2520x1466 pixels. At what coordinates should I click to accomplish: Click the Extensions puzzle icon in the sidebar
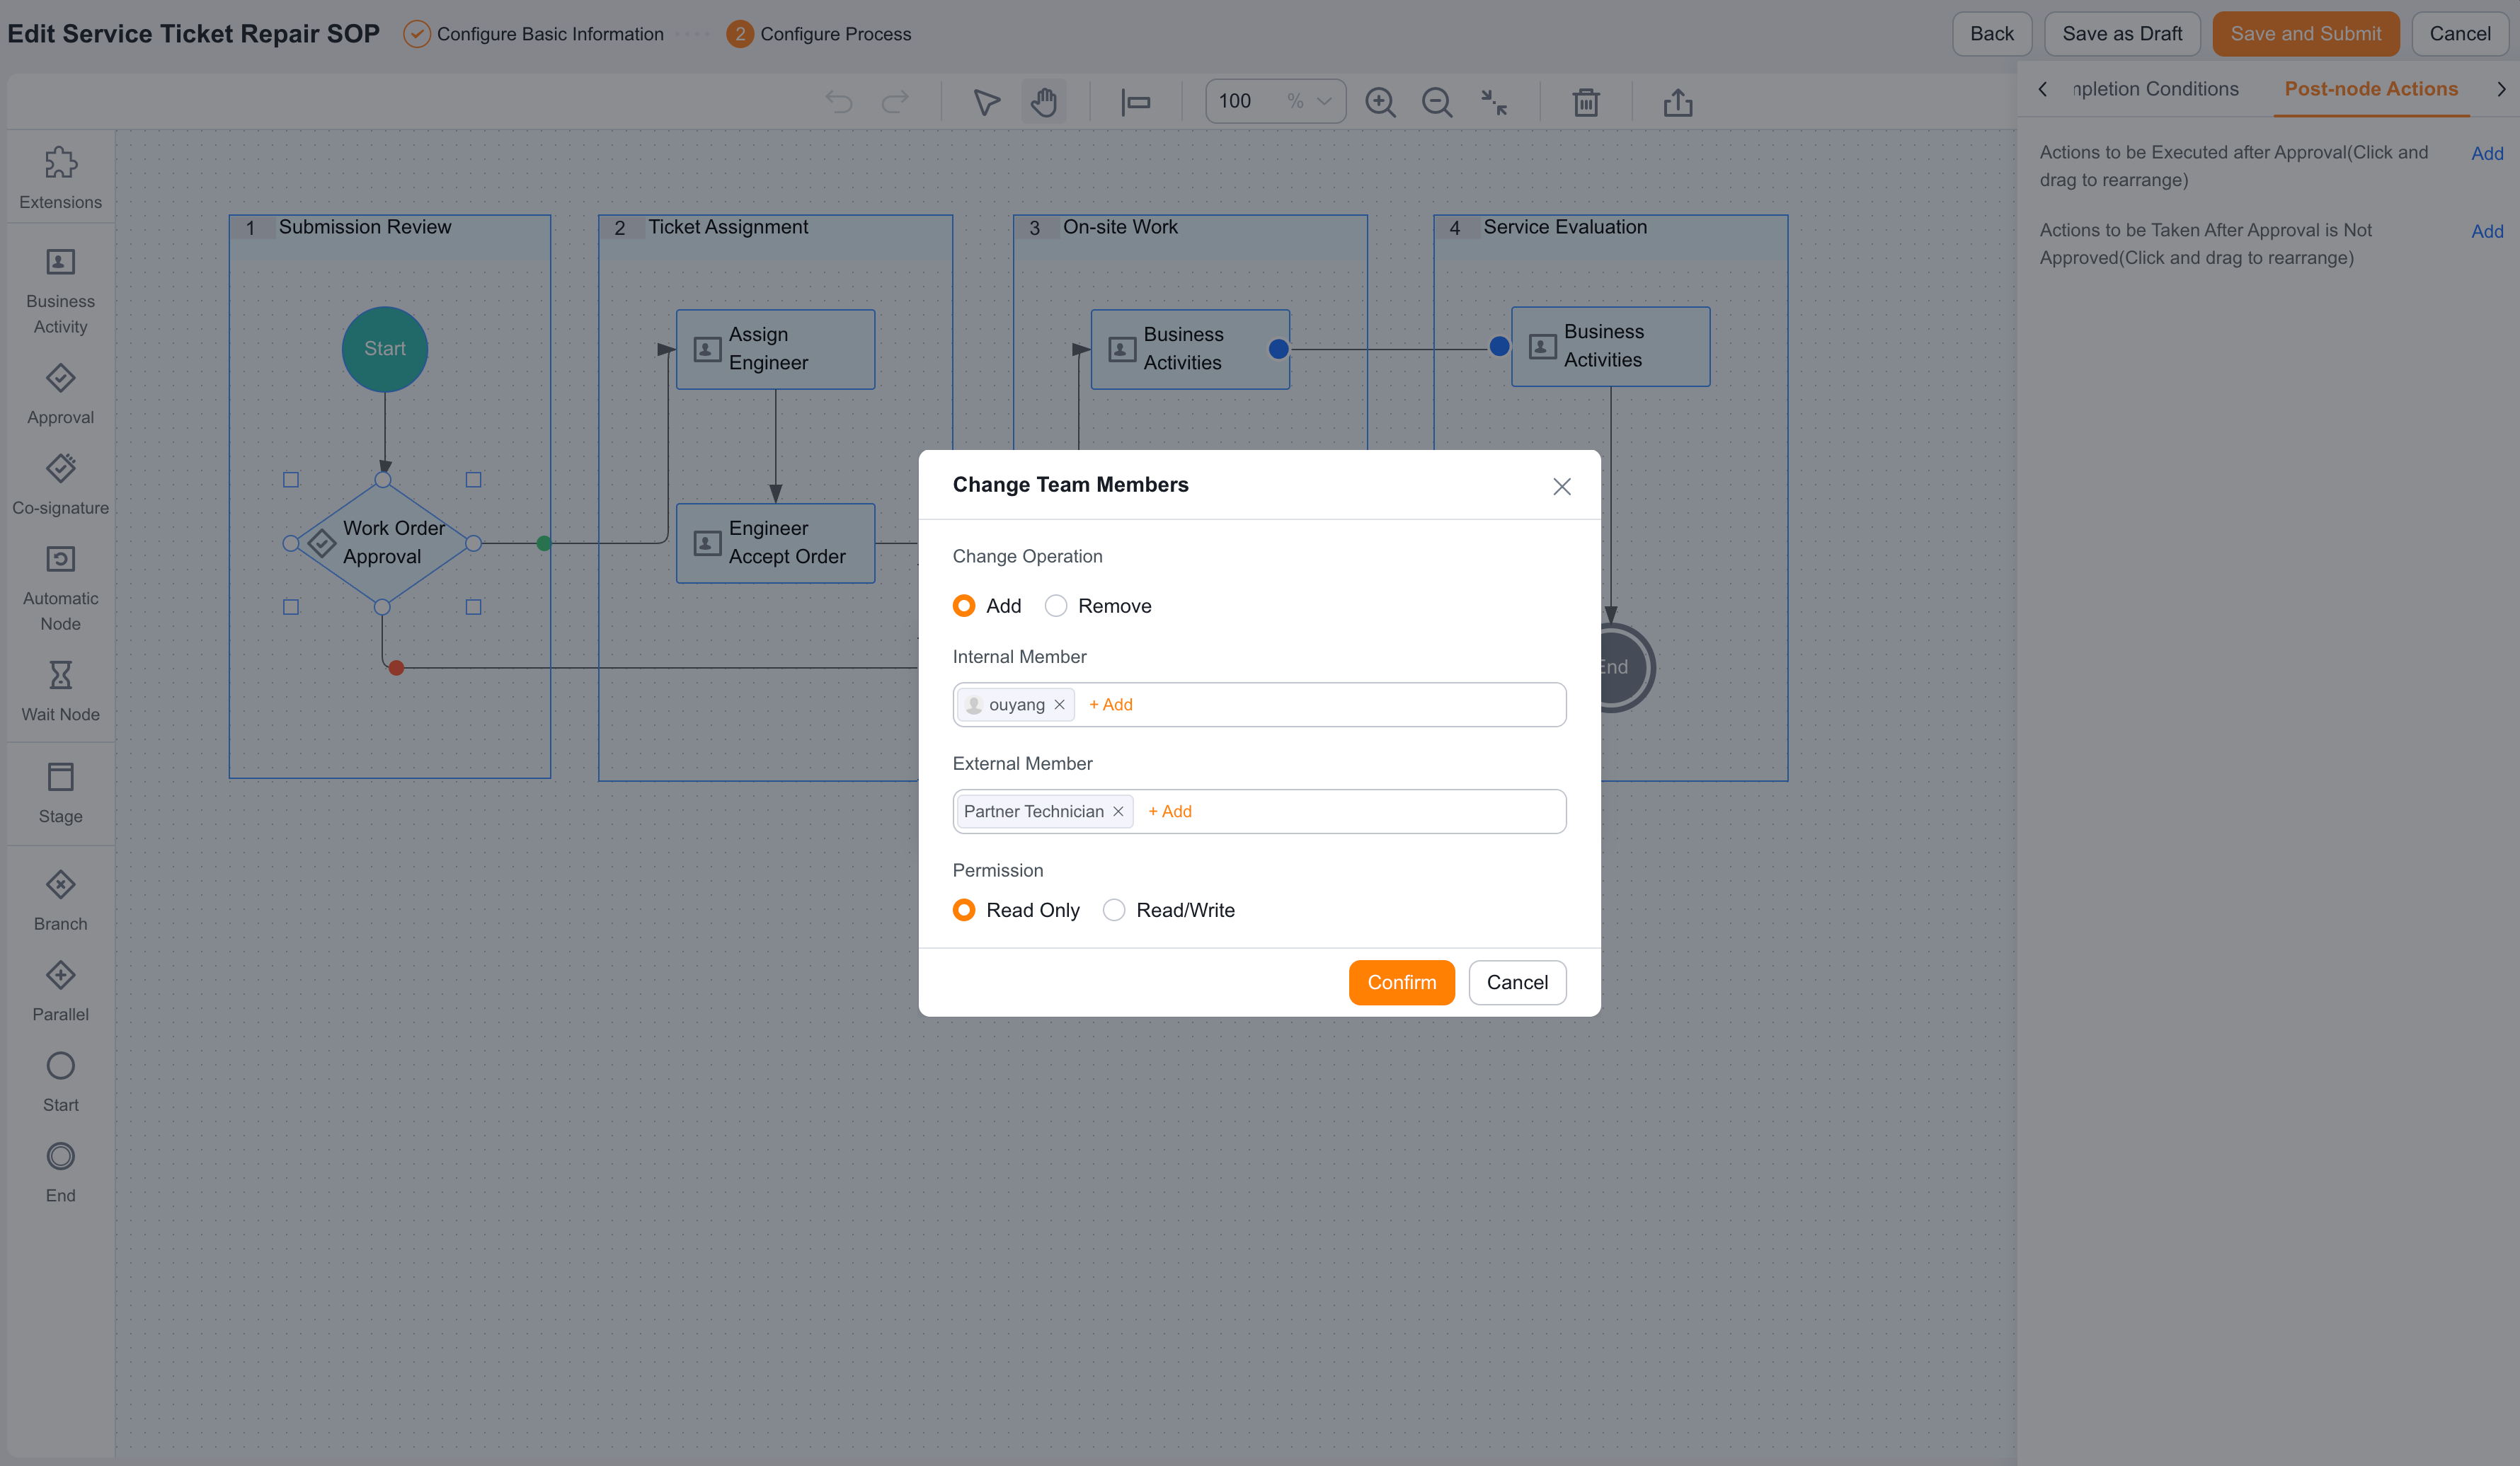coord(60,162)
